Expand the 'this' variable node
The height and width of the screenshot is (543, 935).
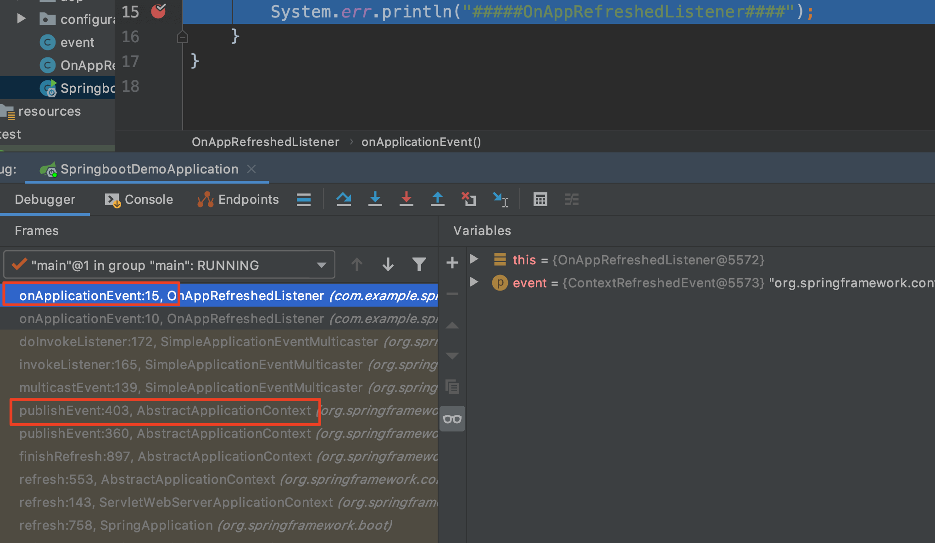pyautogui.click(x=474, y=259)
